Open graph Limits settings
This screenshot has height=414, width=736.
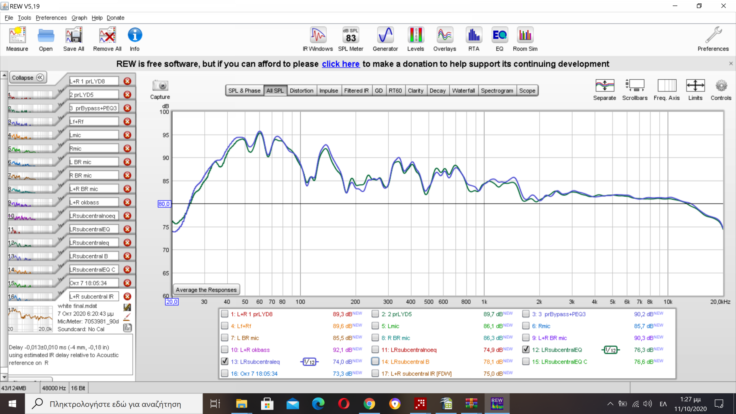point(695,90)
